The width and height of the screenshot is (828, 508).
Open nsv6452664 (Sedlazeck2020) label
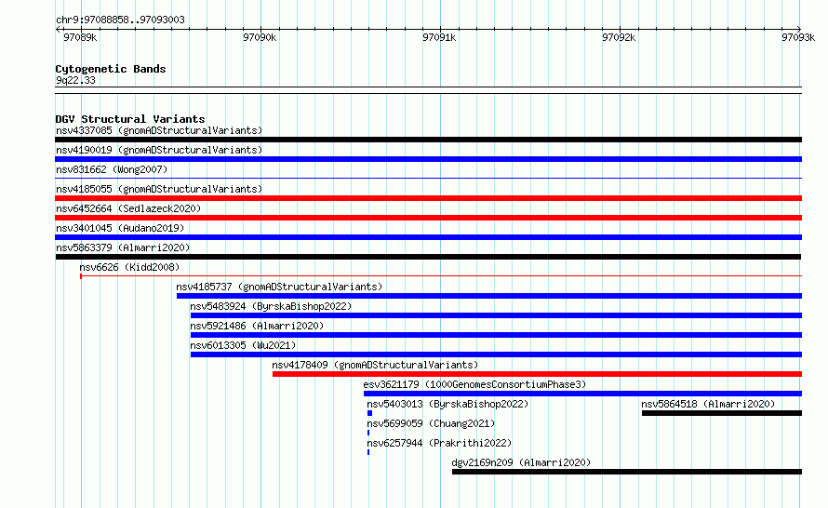pyautogui.click(x=128, y=208)
